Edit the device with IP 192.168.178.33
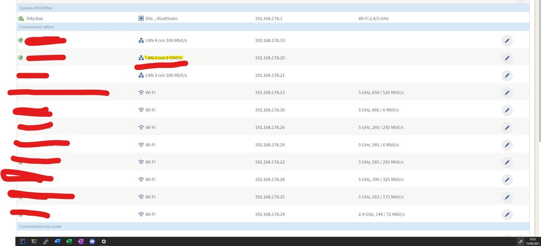 pyautogui.click(x=507, y=41)
